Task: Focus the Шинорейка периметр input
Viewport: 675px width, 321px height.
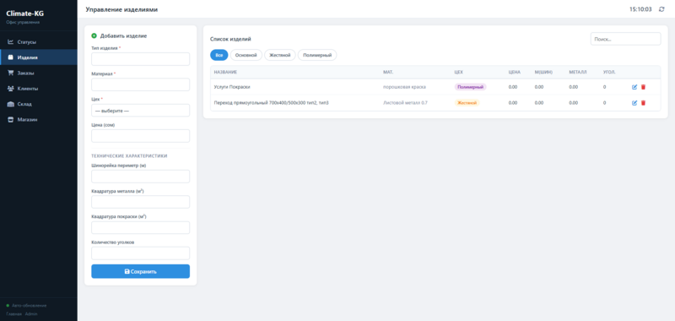Action: pos(140,177)
